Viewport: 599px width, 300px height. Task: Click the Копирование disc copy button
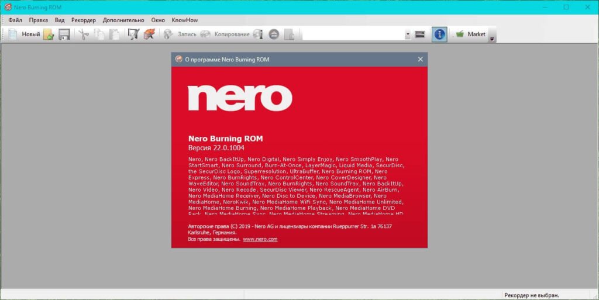[x=225, y=35]
